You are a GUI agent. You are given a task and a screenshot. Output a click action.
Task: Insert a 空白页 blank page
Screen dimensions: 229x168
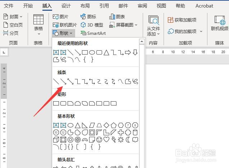tap(13, 25)
